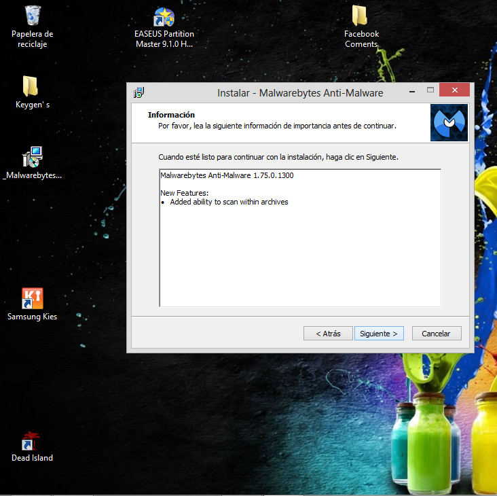Click 'Added ability to scan within archives' text
Viewport: 497px width, 496px height.
coord(229,202)
